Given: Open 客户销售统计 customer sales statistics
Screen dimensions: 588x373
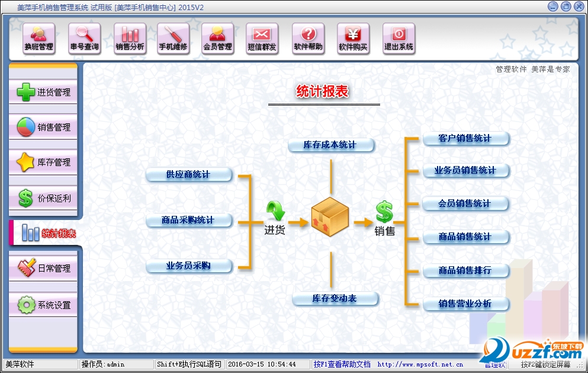Looking at the screenshot, I should click(x=466, y=139).
